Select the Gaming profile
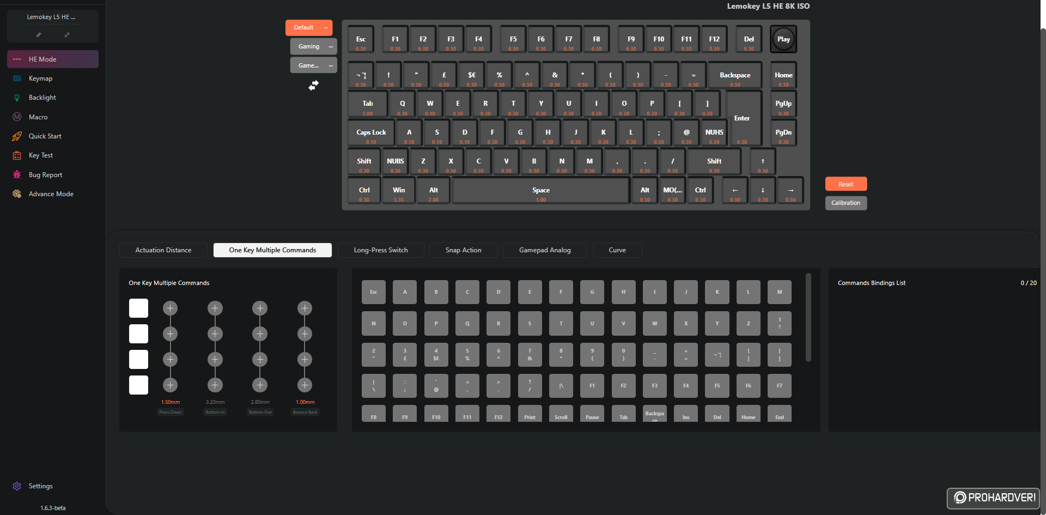The height and width of the screenshot is (515, 1046). coord(309,47)
